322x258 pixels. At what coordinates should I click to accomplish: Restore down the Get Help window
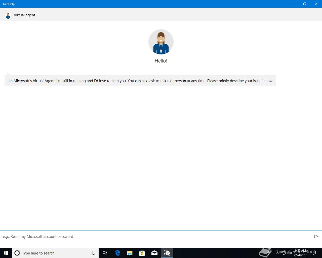pyautogui.click(x=305, y=4)
